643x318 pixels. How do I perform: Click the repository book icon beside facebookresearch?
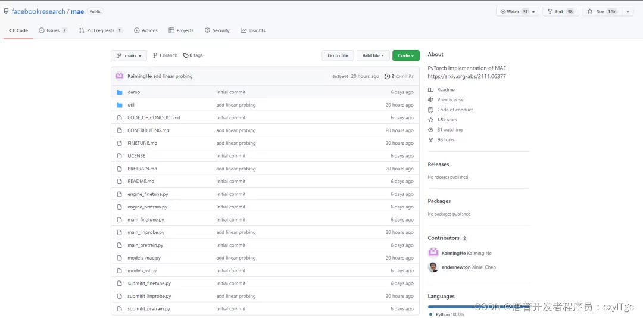[6, 11]
